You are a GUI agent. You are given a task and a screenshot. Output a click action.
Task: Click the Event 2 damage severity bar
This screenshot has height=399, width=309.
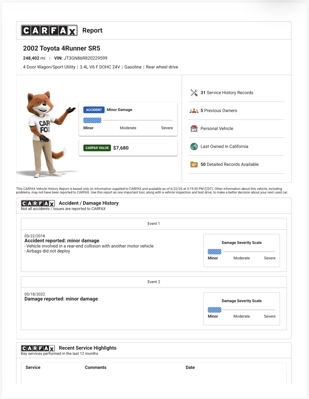tap(242, 310)
